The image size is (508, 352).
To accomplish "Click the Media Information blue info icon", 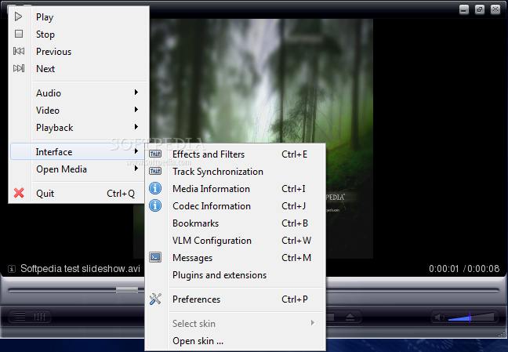I will [x=155, y=188].
